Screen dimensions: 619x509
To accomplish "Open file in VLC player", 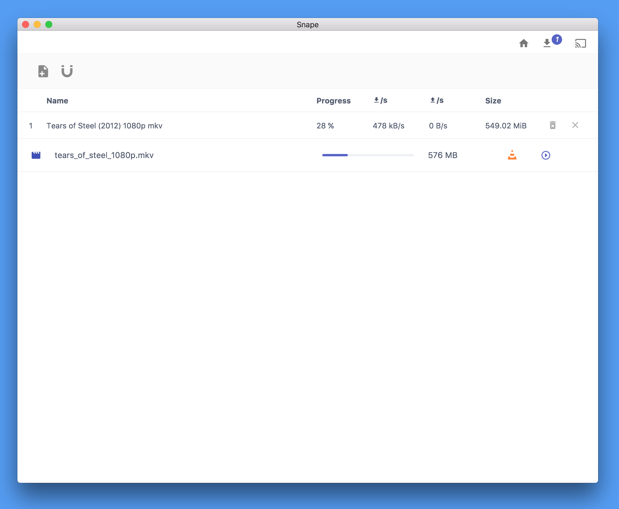I will coord(512,155).
